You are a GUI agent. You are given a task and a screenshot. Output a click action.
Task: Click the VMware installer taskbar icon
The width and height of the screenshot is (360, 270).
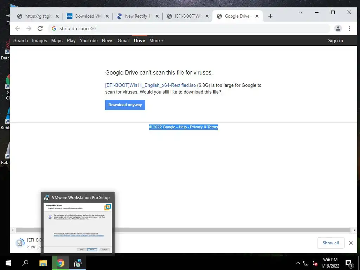(78, 263)
